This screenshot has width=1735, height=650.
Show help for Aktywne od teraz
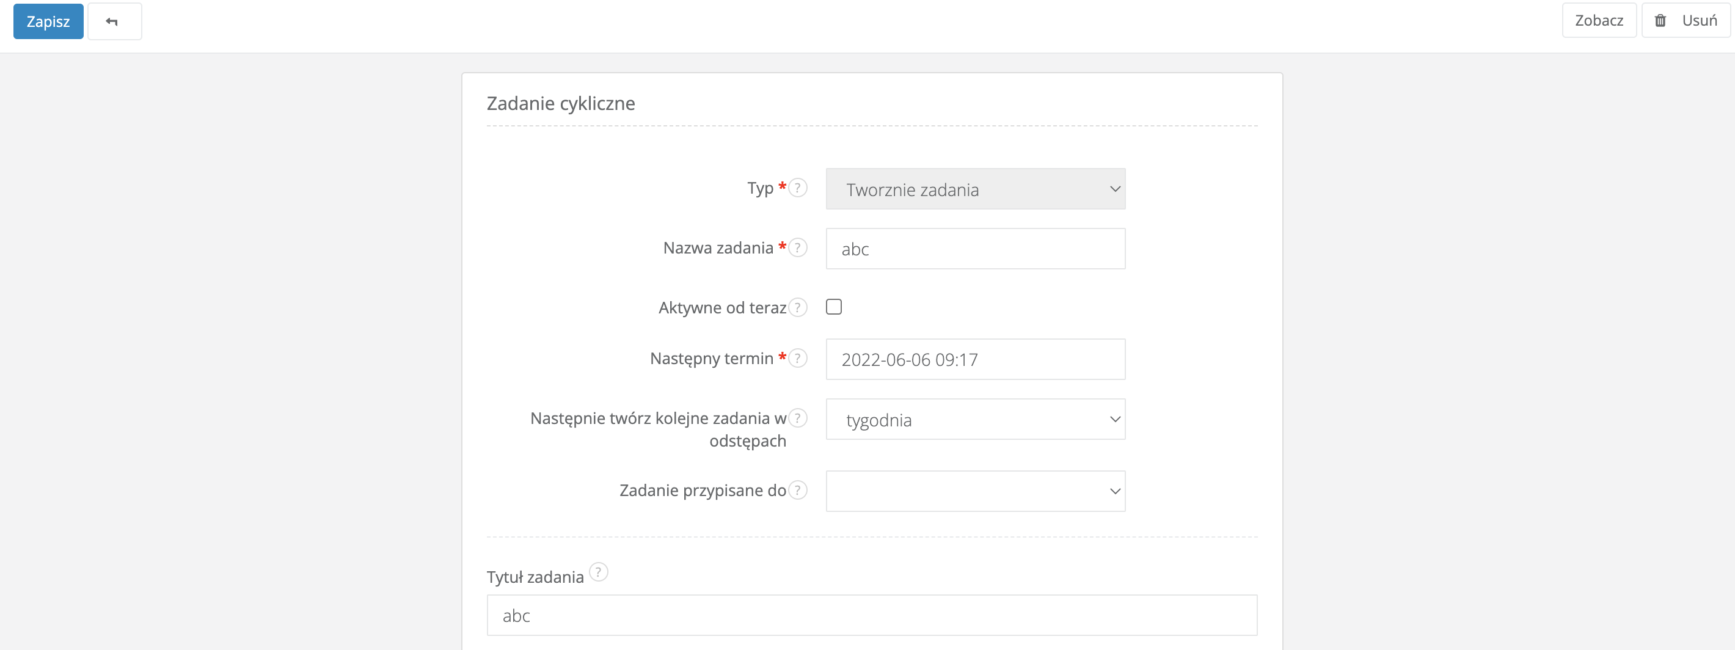[797, 307]
